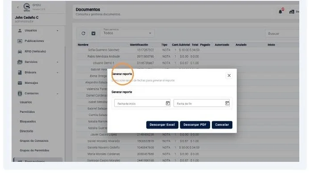
Task: Click Descargar PDF button
Action: [x=195, y=125]
